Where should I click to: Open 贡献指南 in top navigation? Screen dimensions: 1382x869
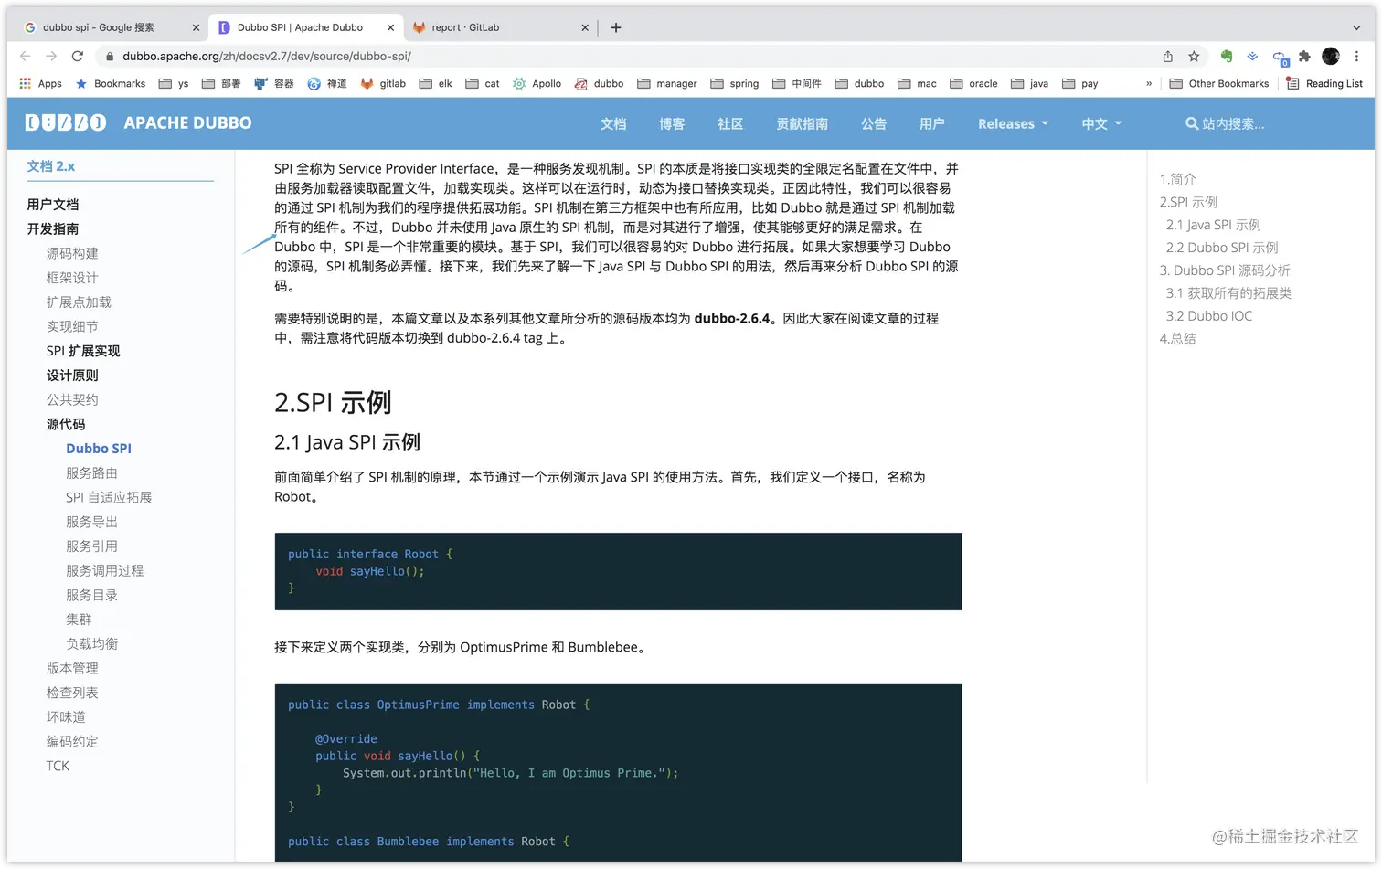(x=802, y=123)
